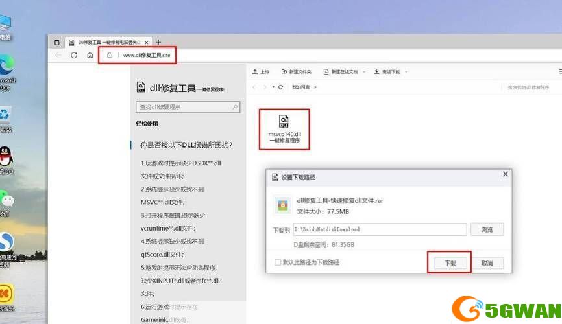Select the msvcp140.dll 一键修复程序 file
The image size is (562, 324).
[x=285, y=129]
